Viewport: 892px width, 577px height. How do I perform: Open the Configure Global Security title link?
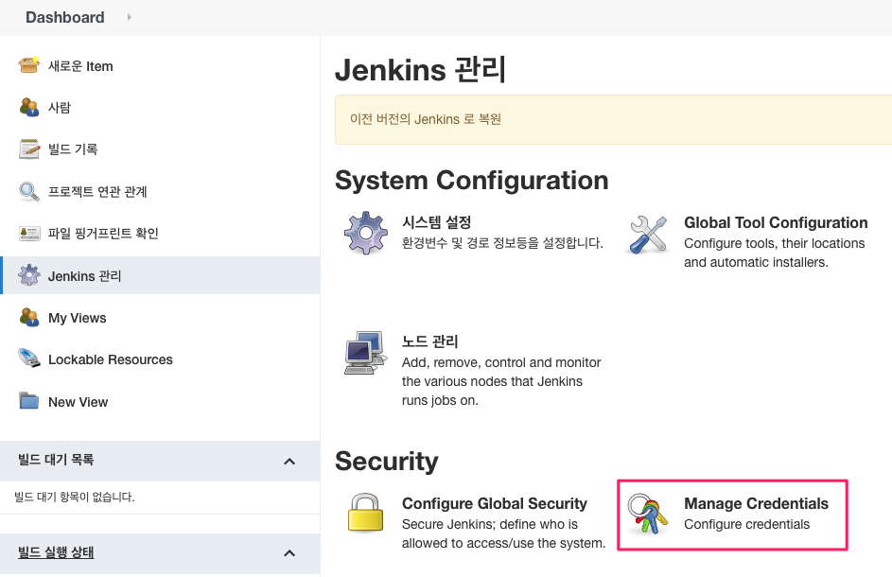(x=495, y=503)
